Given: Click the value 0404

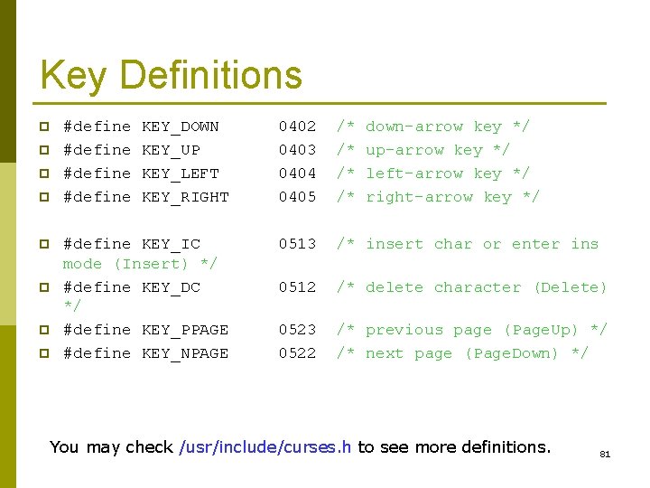Looking at the screenshot, I should tap(297, 173).
